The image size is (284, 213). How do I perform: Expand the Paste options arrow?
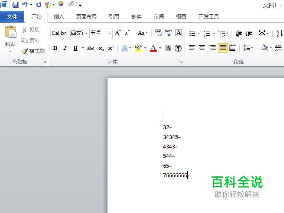[x=10, y=52]
